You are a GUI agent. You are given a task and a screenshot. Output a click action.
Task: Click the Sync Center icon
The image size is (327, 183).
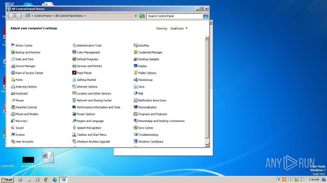(x=136, y=128)
